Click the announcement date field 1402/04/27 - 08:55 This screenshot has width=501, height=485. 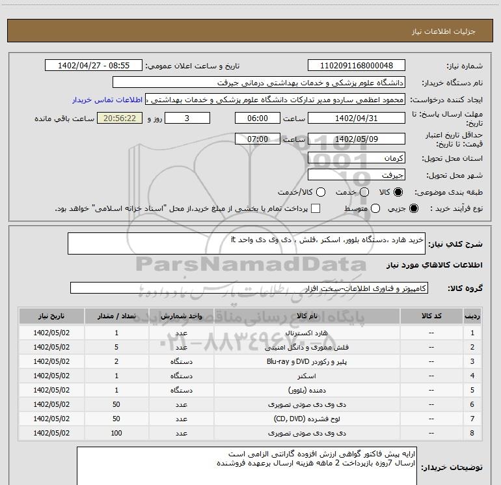tap(94, 66)
